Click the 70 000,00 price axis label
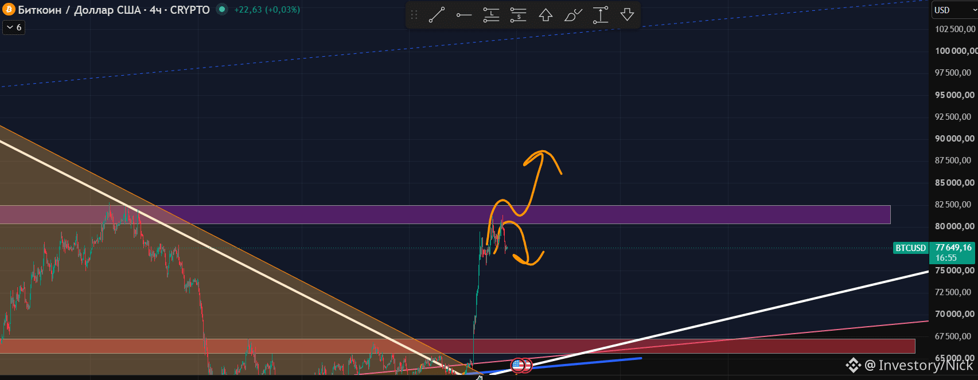Image resolution: width=978 pixels, height=380 pixels. tap(954, 314)
